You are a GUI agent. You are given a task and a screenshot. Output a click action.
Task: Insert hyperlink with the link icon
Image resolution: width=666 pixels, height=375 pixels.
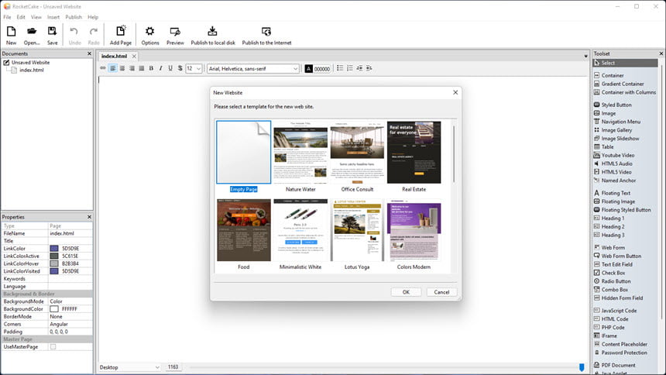pos(103,68)
